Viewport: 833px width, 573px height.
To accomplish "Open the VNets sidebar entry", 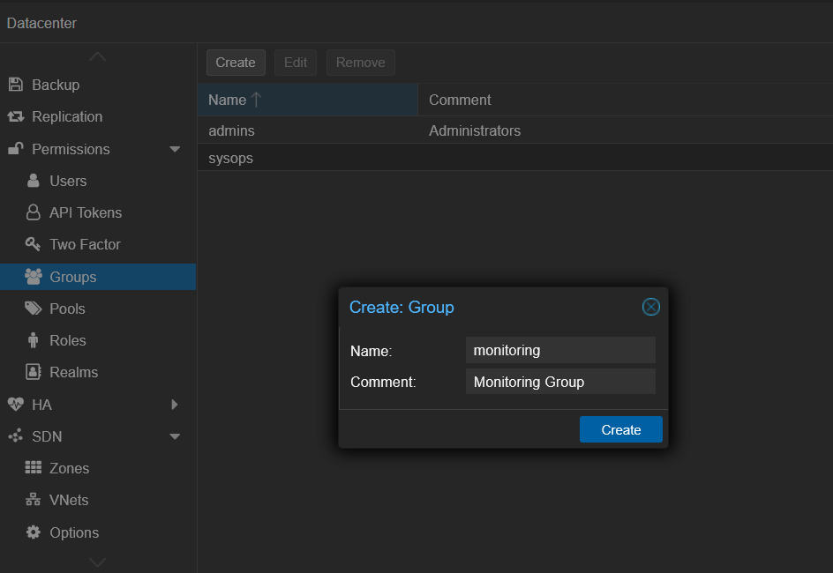I will pos(98,501).
